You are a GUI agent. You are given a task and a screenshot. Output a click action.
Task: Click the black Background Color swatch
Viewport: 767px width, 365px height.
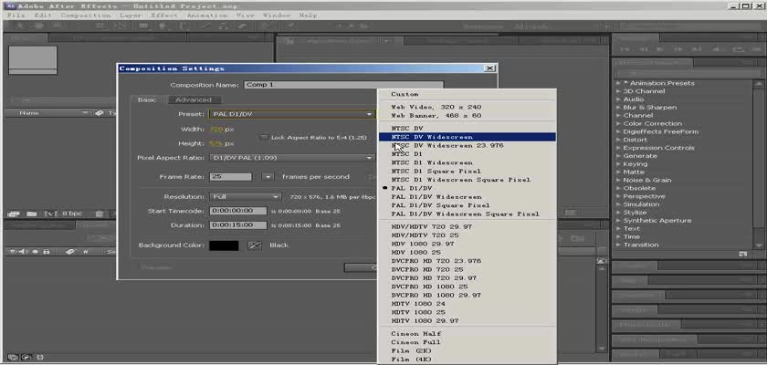point(224,245)
